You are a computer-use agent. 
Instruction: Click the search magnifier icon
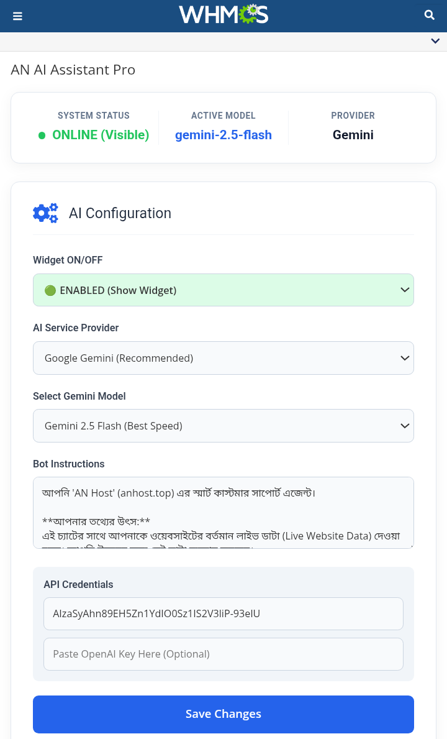point(429,15)
